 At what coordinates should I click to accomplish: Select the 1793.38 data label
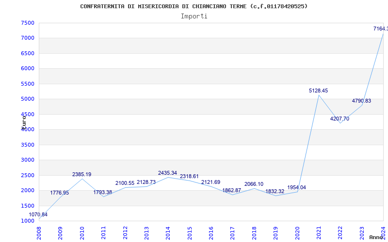(x=103, y=192)
